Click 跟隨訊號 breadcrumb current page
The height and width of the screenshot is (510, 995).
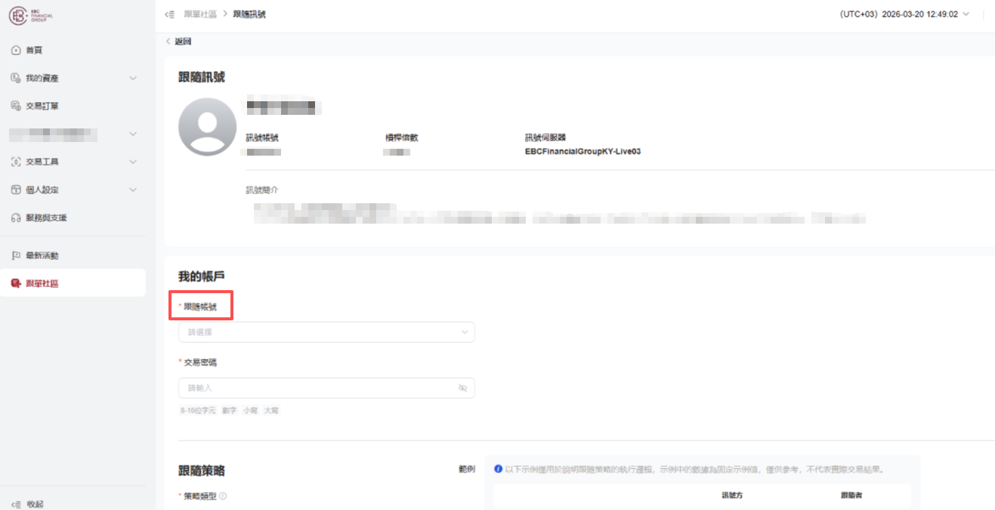(x=249, y=14)
